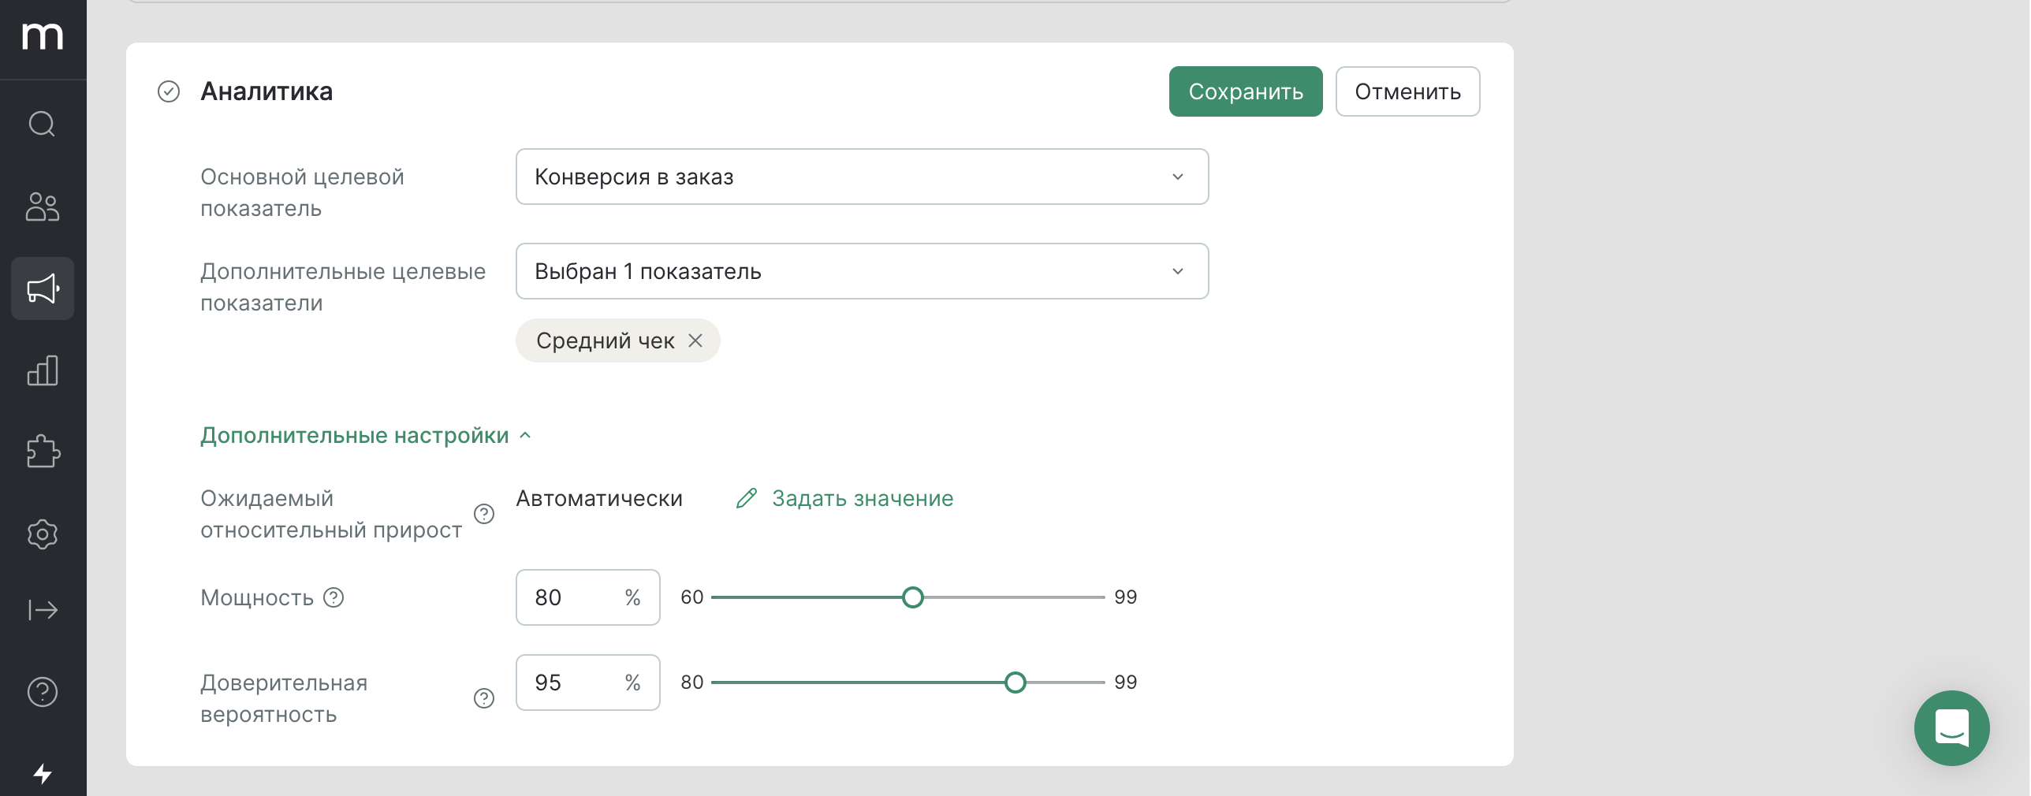Screen dimensions: 2031x796
Task: Open the Выбран 1 показатель dropdown
Action: 863,271
